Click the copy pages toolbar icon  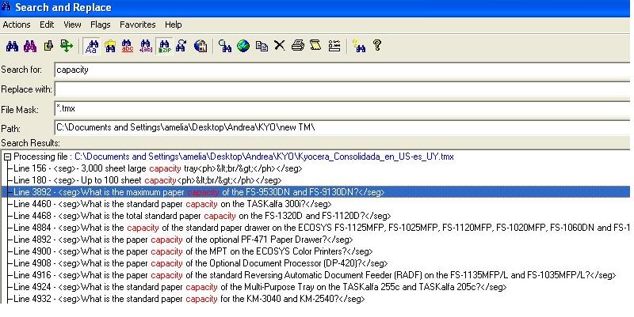pyautogui.click(x=262, y=46)
